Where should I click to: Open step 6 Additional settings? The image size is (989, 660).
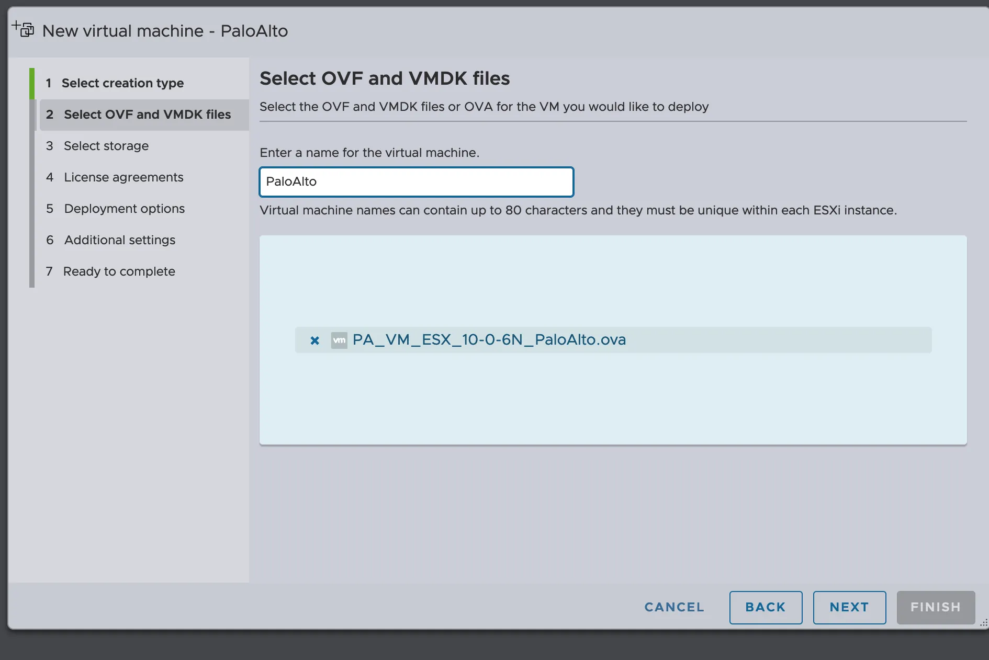pyautogui.click(x=119, y=240)
